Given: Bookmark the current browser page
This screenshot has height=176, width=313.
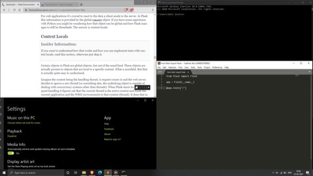Looking at the screenshot, I should point(19,10).
